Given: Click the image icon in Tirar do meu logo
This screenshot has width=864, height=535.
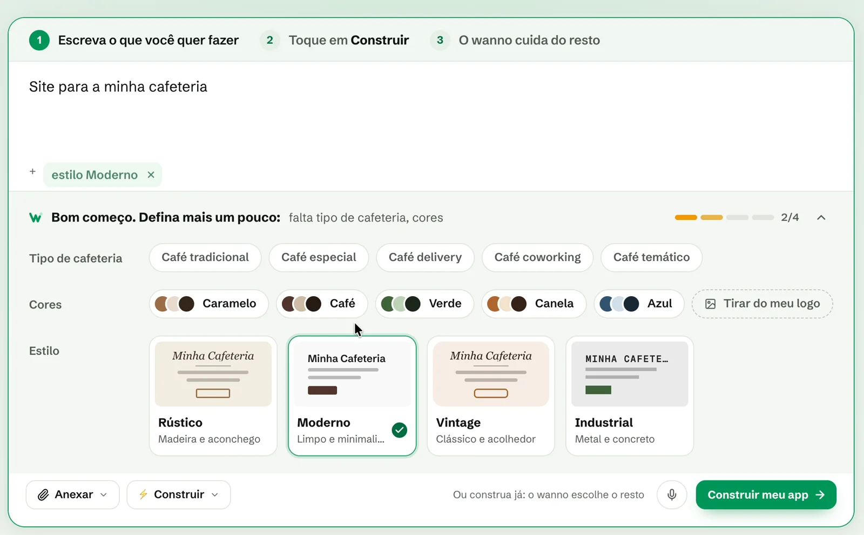Looking at the screenshot, I should point(711,304).
